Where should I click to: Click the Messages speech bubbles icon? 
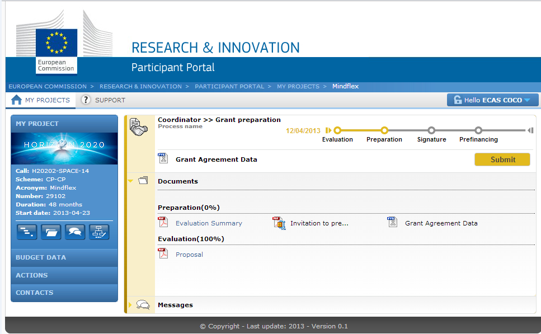(x=143, y=304)
